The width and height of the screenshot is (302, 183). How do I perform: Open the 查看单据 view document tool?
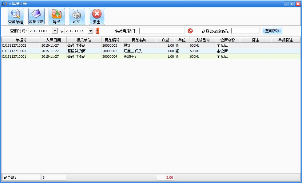(x=16, y=16)
